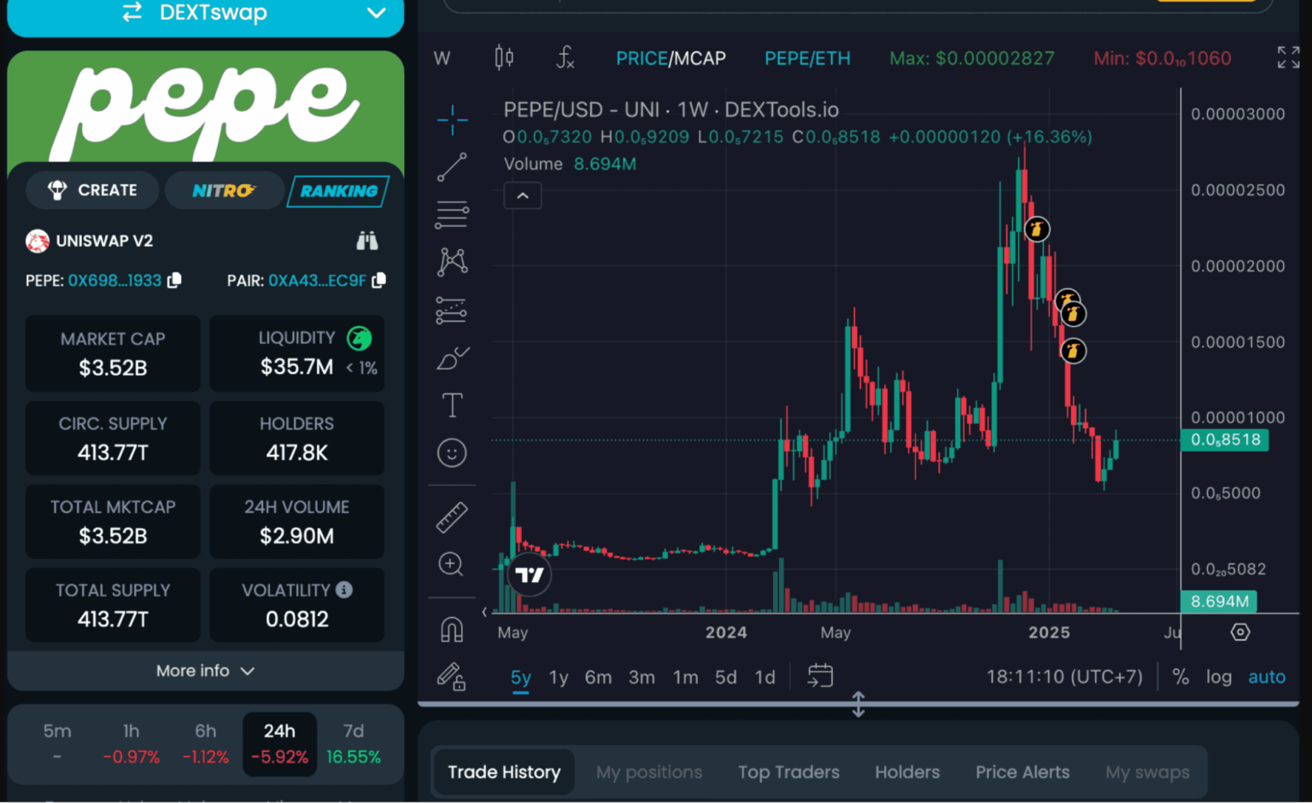Toggle PRICE/MCAP chart display
The height and width of the screenshot is (803, 1312).
671,58
